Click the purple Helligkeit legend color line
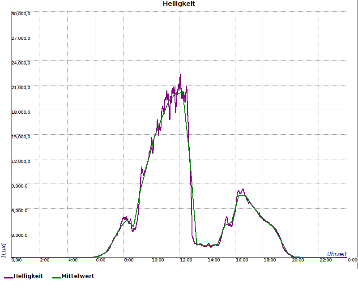Viewport: 358px width, 291px height. 9,278
